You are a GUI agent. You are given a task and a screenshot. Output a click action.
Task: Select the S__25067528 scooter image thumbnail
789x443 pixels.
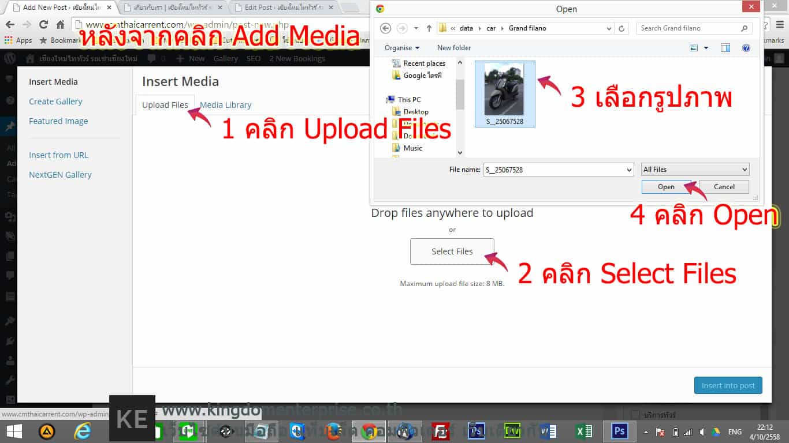[x=505, y=93]
